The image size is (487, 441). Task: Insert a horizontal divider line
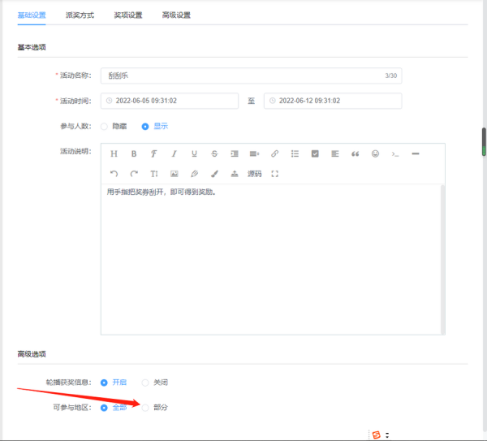coord(416,153)
